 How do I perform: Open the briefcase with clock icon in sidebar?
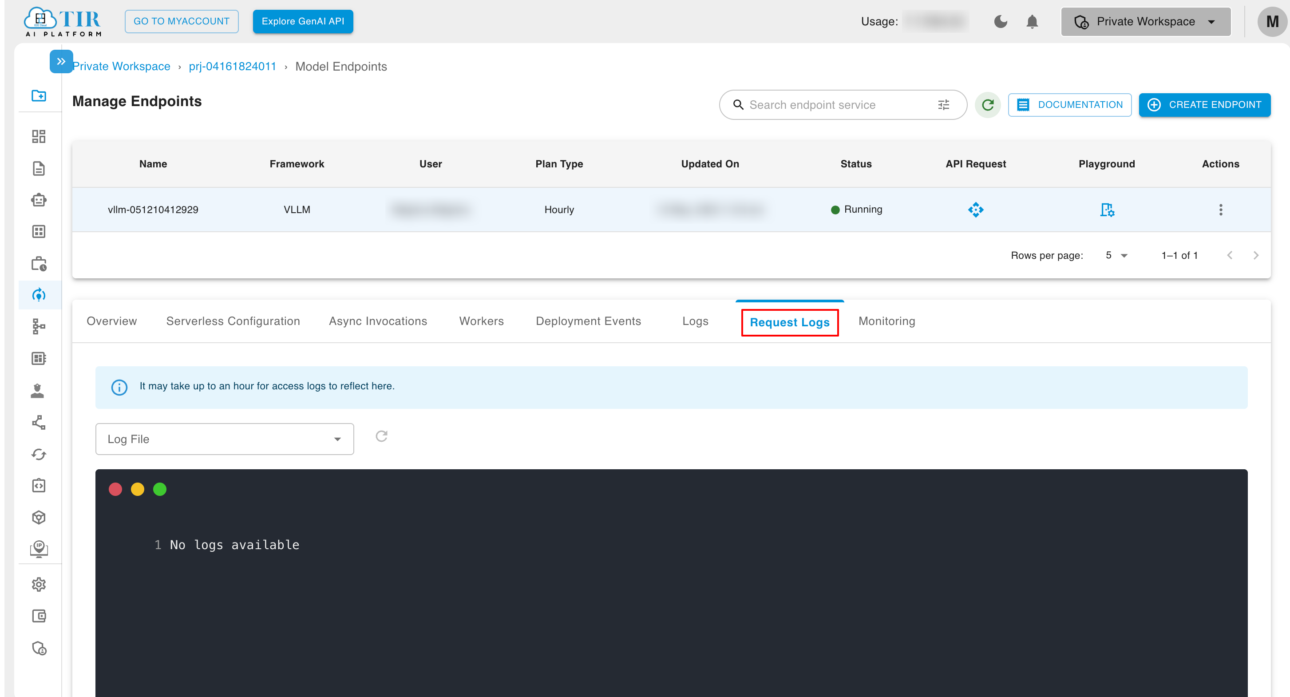[x=39, y=263]
